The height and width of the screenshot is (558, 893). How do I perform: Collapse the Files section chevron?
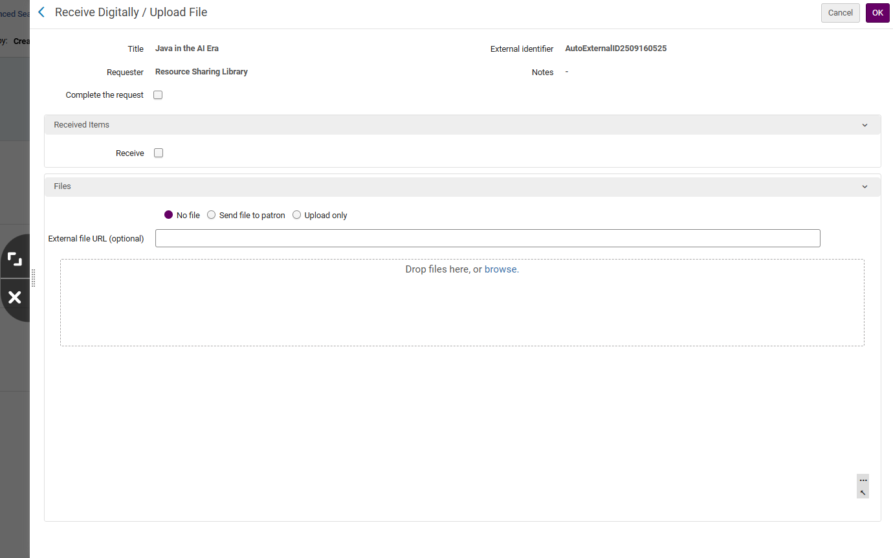pos(865,186)
